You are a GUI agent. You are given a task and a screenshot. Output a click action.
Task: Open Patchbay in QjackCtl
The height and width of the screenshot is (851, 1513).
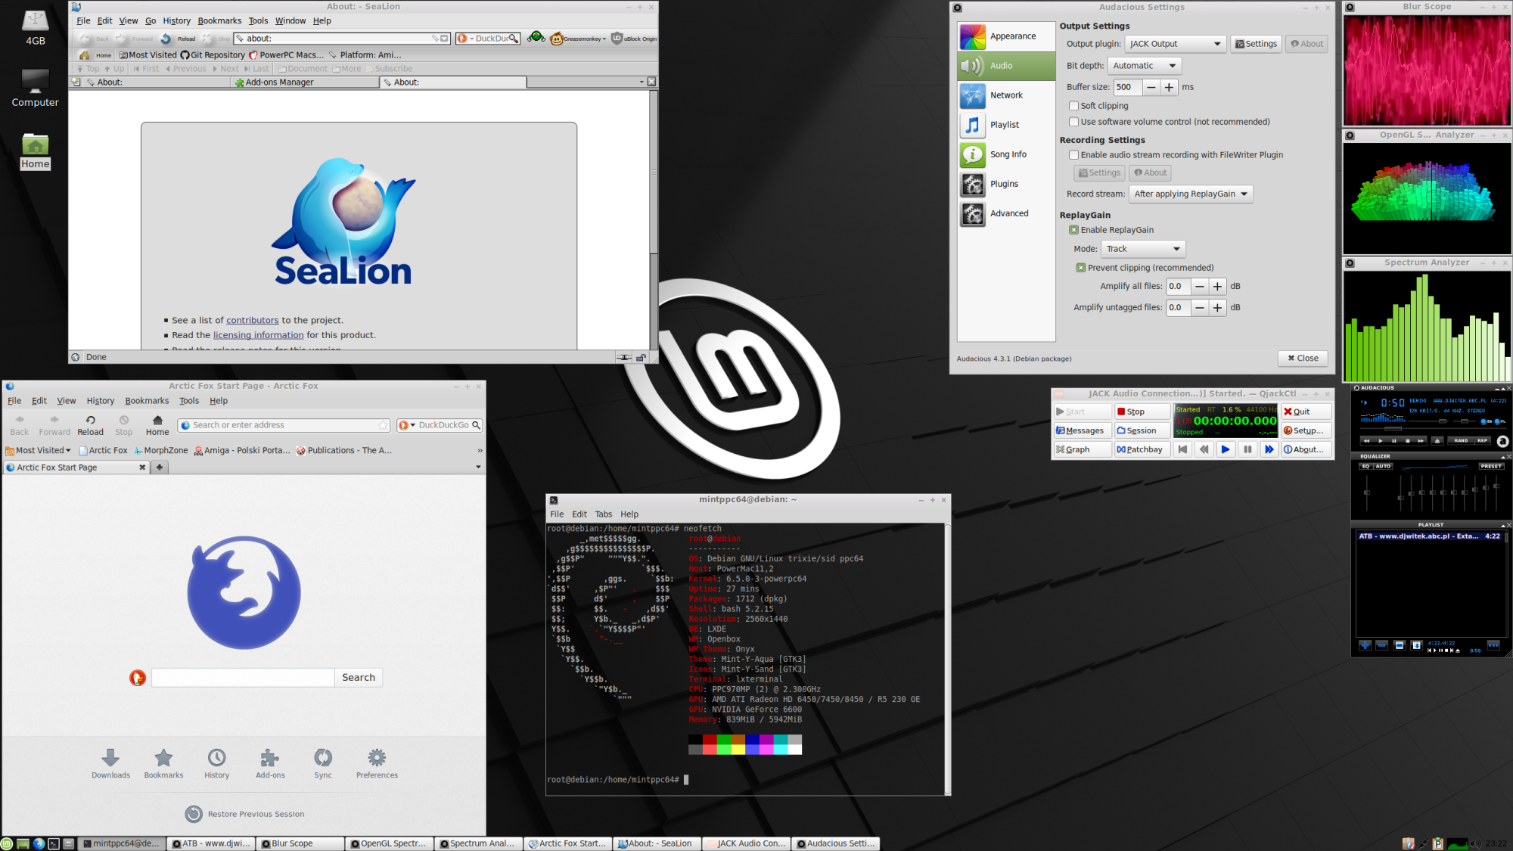pyautogui.click(x=1142, y=449)
